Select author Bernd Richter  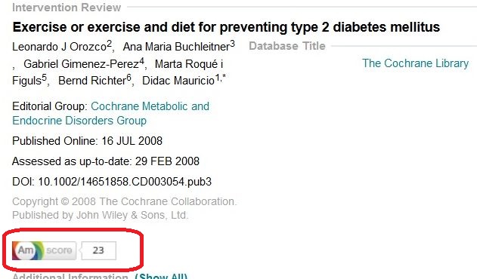click(92, 81)
